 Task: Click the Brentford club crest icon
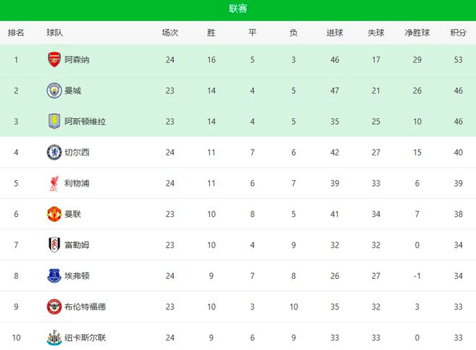(x=55, y=306)
